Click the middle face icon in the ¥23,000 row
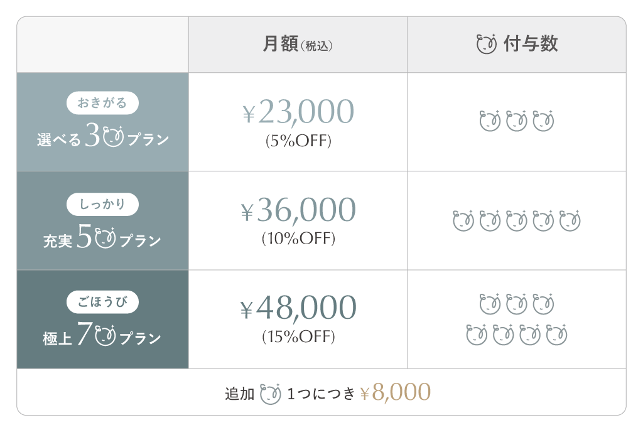The image size is (643, 430). pyautogui.click(x=516, y=121)
